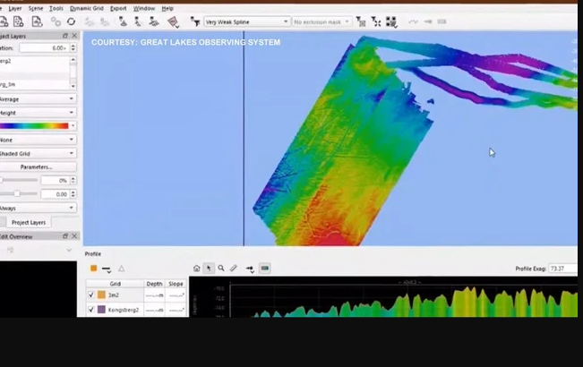Viewport: 583px width, 367px height.
Task: Open the Scene menu
Action: [36, 8]
